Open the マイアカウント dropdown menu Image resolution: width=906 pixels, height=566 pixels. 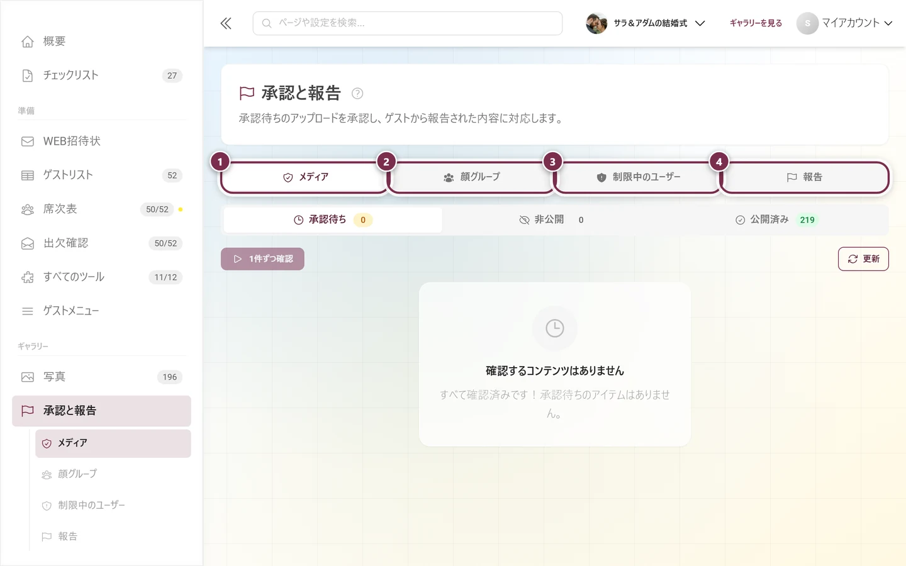coord(845,23)
